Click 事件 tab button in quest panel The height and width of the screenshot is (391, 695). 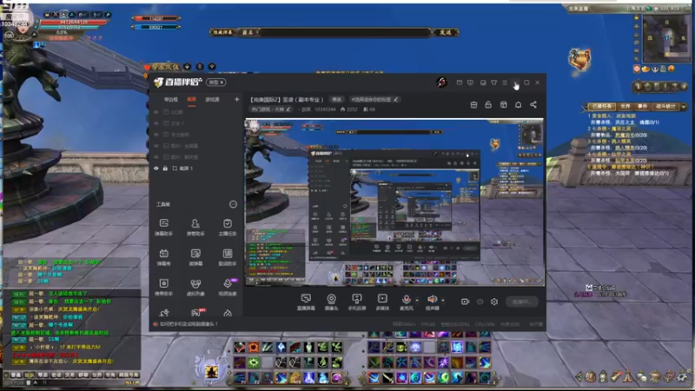pos(642,106)
